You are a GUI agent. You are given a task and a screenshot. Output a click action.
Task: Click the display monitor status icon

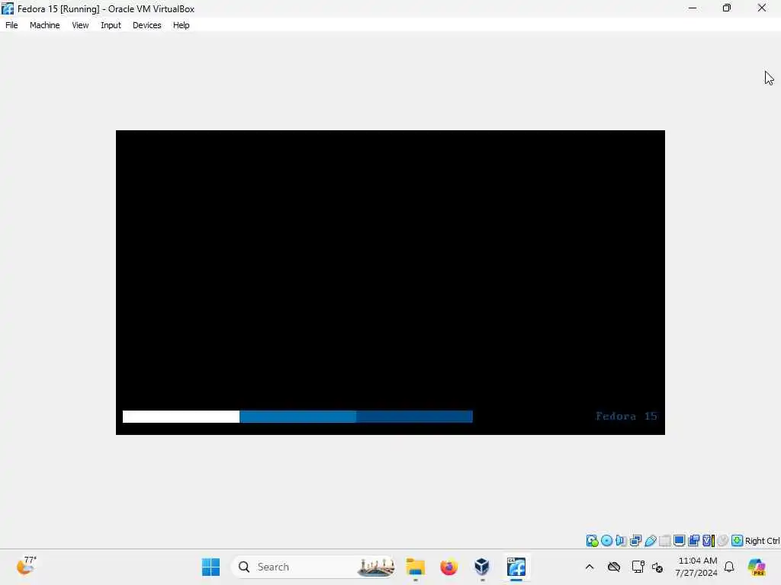tap(679, 541)
